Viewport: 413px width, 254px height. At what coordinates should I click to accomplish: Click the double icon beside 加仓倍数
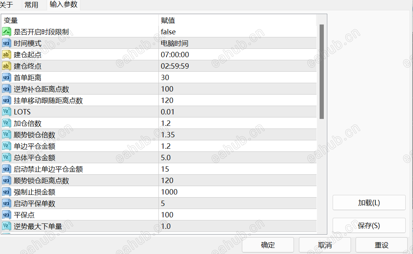tap(7, 123)
